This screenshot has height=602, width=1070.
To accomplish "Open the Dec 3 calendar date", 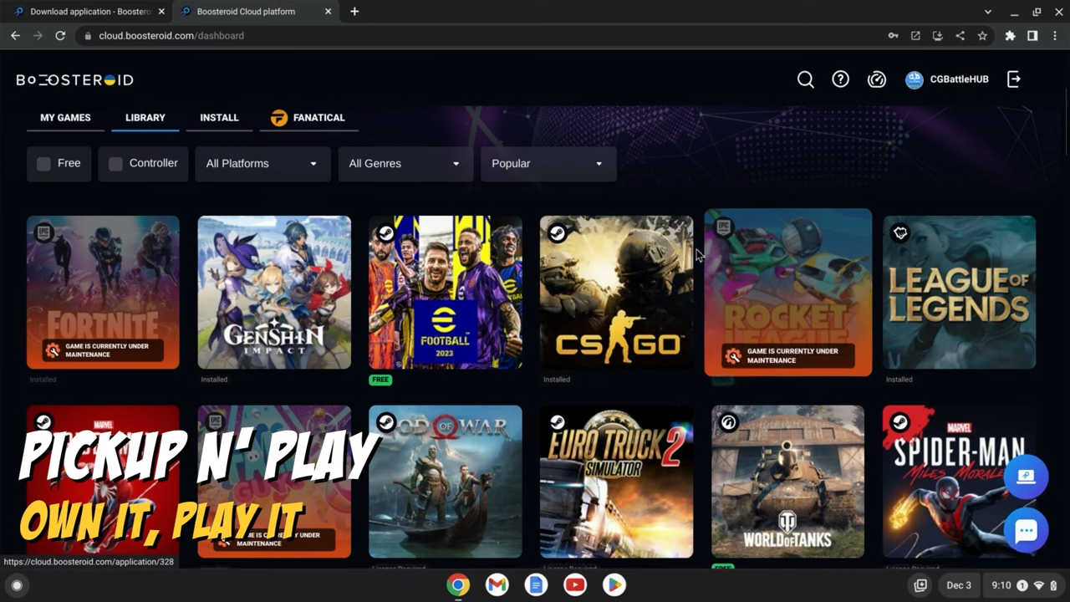I will (x=958, y=585).
